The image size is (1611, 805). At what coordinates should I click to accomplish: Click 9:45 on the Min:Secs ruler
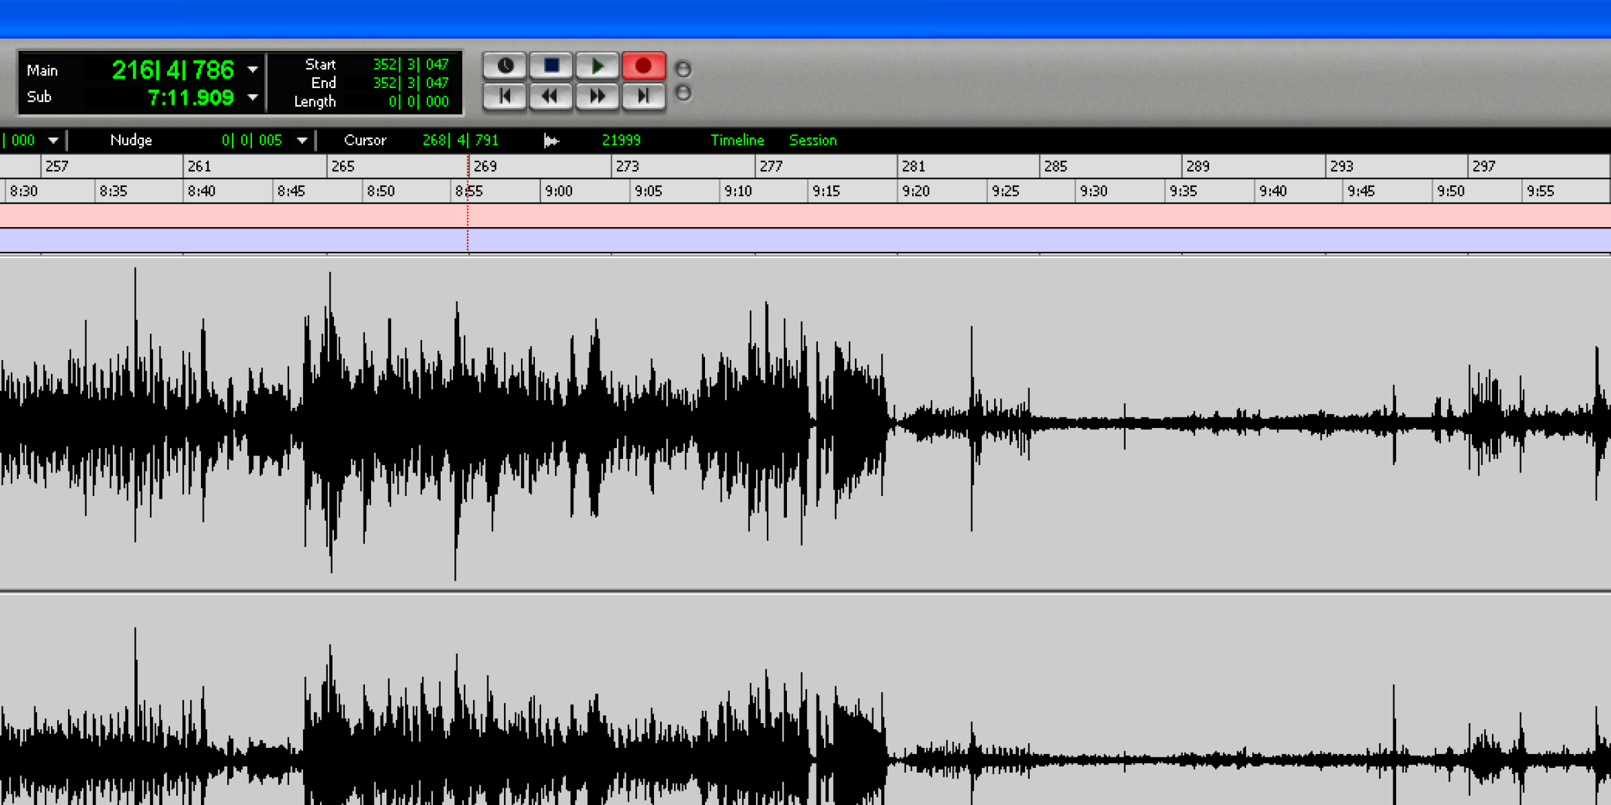(x=1361, y=191)
